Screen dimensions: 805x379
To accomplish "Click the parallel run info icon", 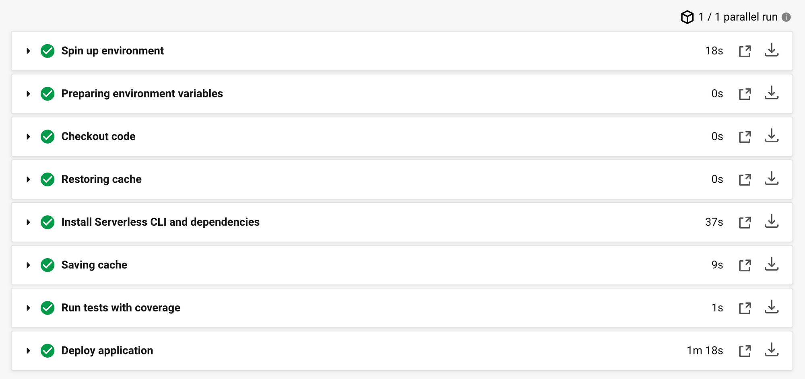I will coord(786,17).
